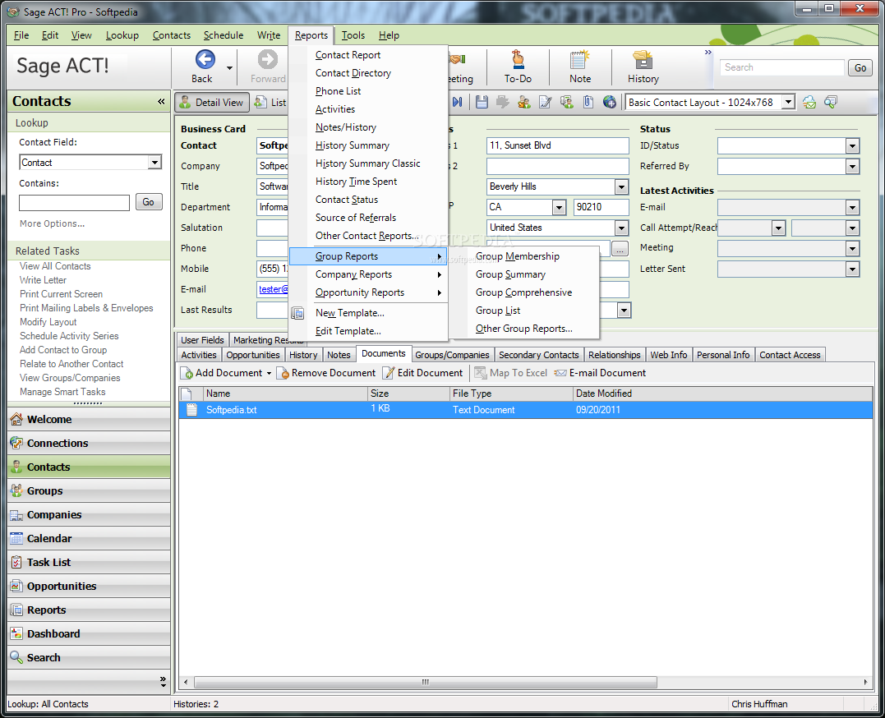
Task: Click the people icon beside the save icon
Action: [x=524, y=102]
